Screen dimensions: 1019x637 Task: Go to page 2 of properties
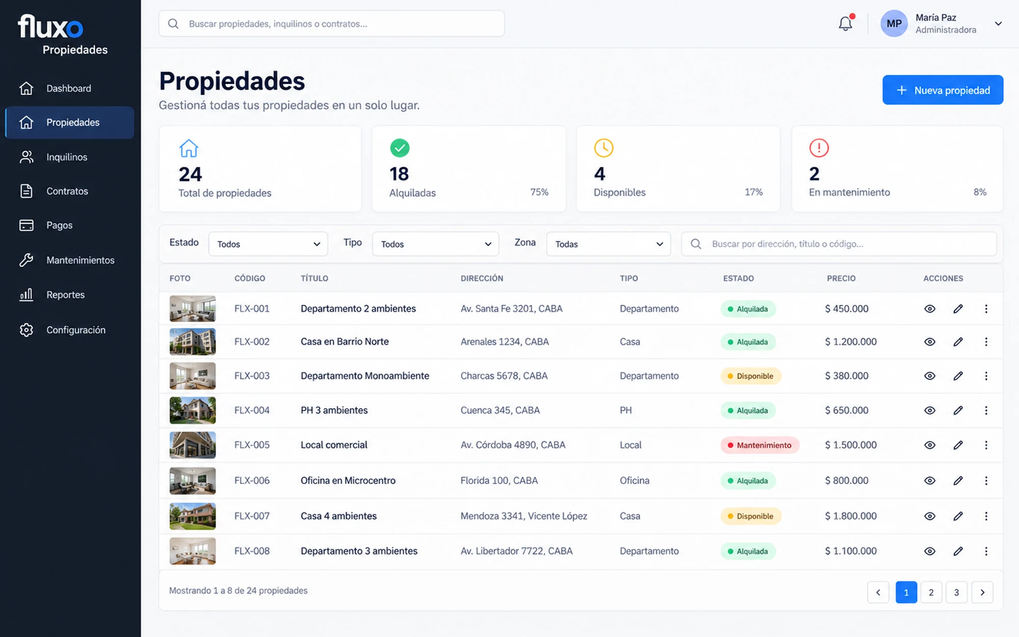[x=931, y=592]
